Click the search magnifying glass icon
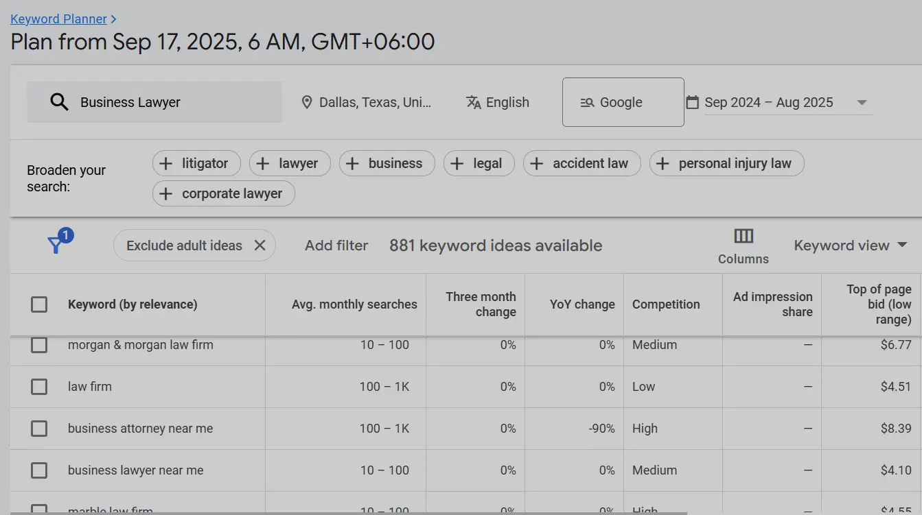Screen dimensions: 922x515 59,101
